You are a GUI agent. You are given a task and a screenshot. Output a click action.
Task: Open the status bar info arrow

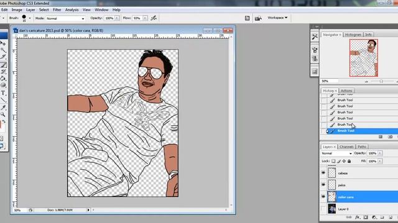[x=88, y=210]
